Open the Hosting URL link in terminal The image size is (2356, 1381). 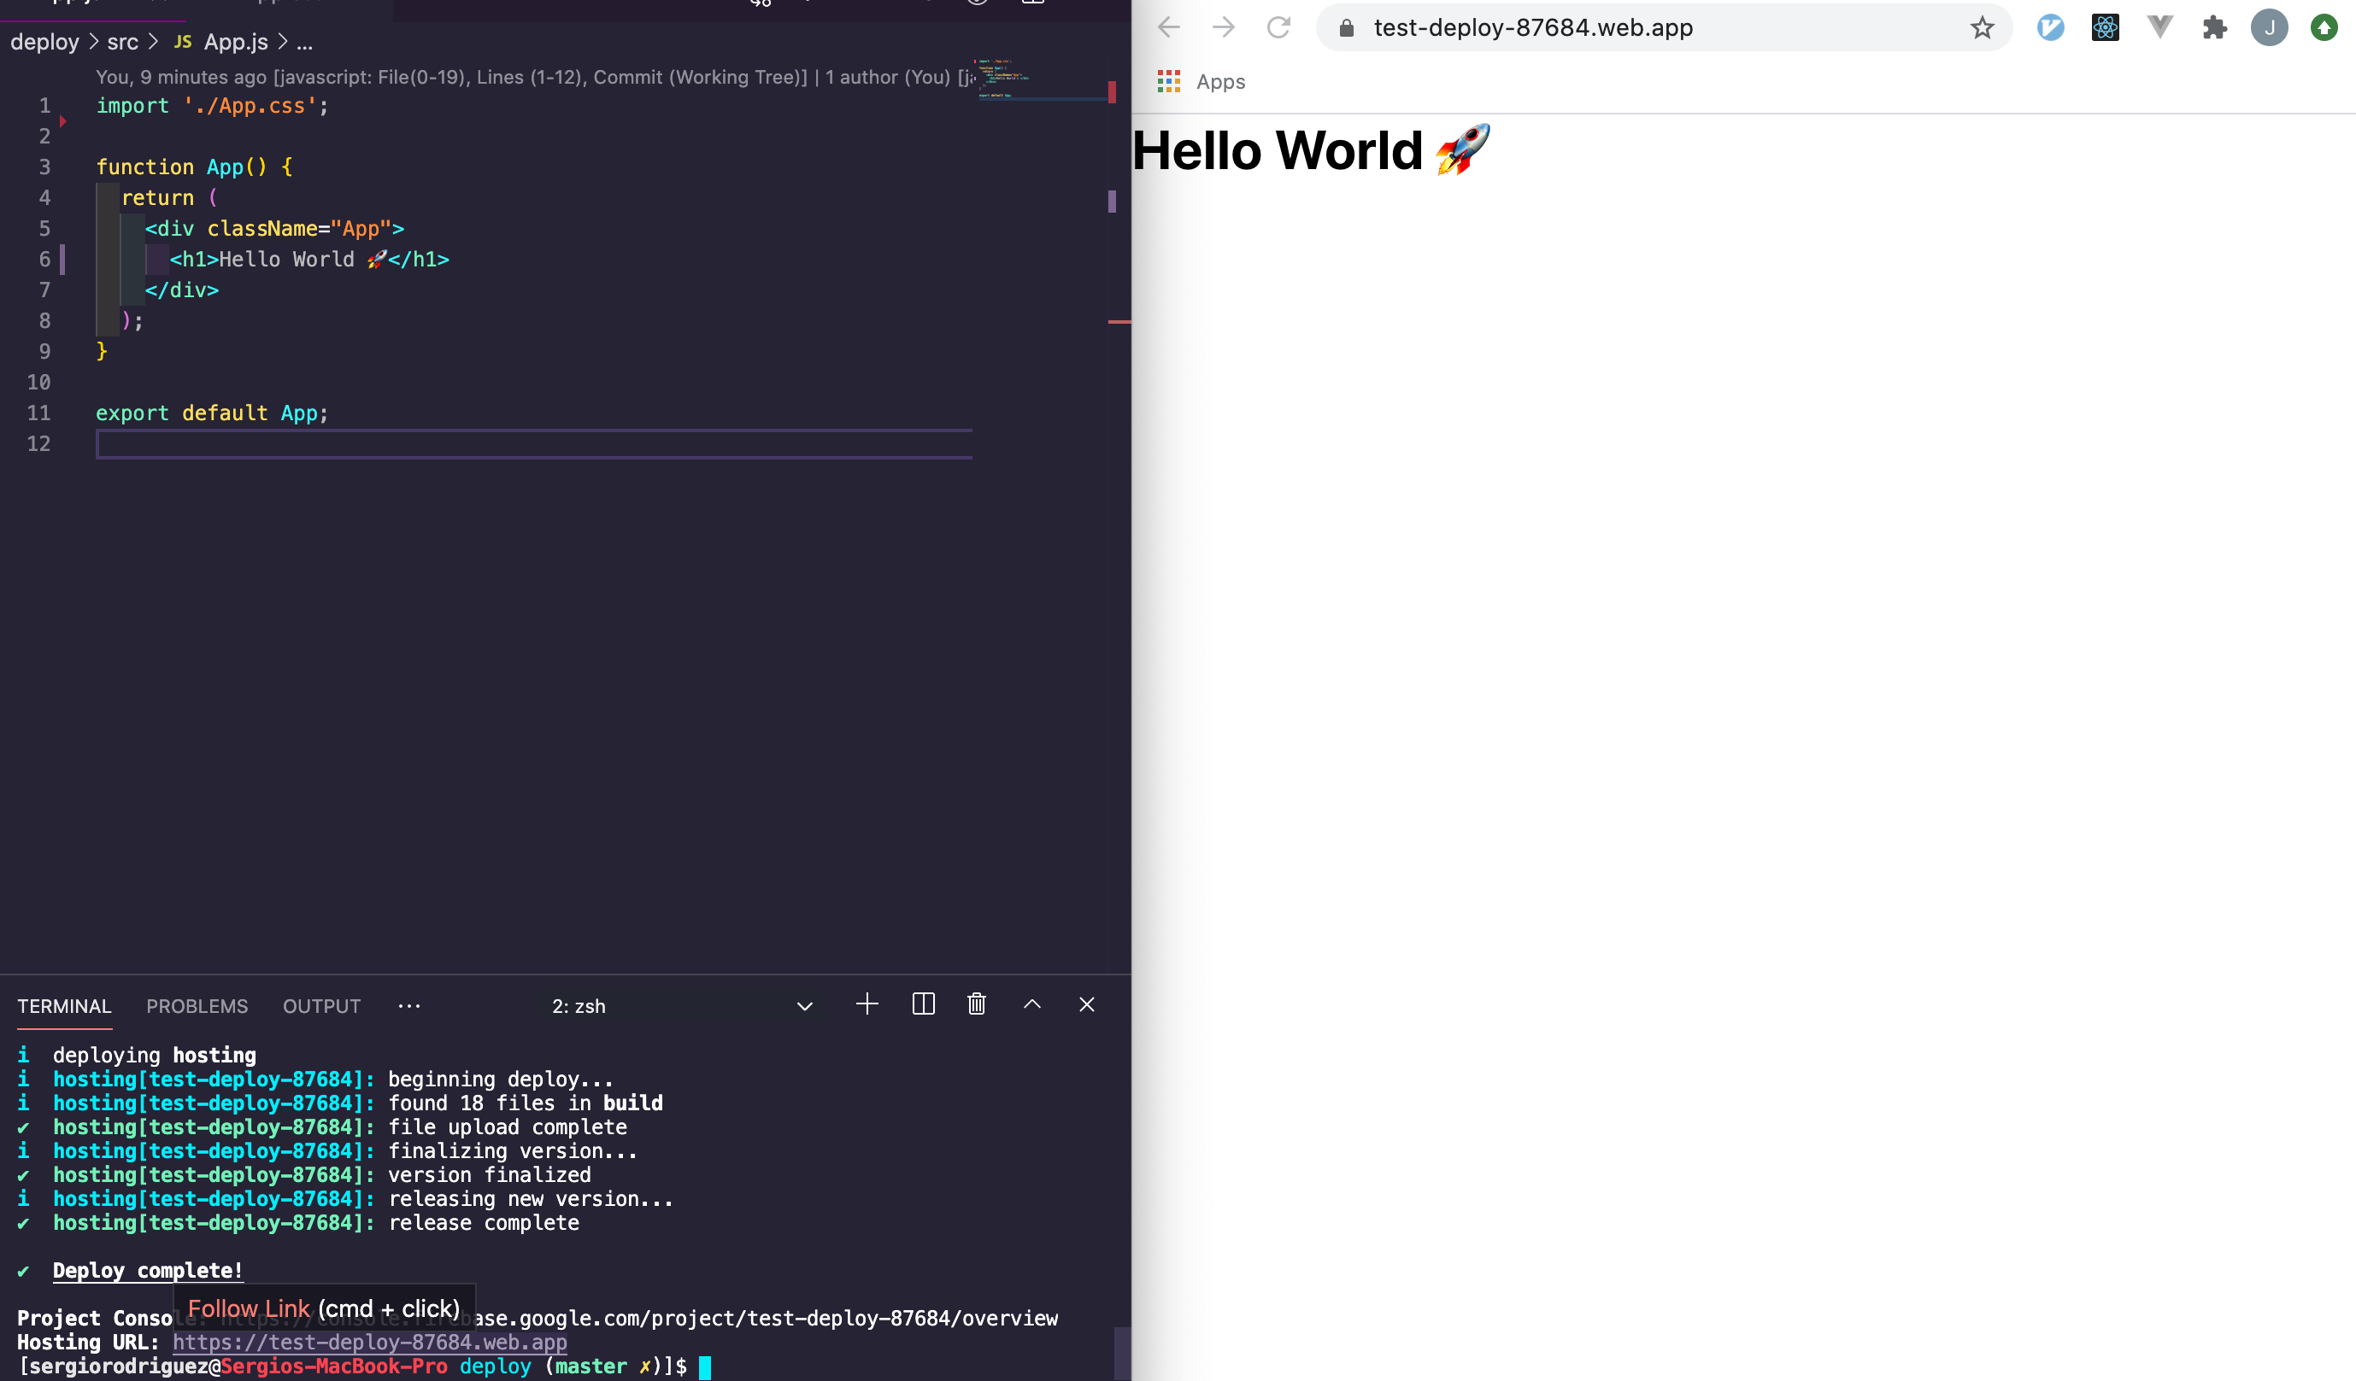tap(369, 1343)
